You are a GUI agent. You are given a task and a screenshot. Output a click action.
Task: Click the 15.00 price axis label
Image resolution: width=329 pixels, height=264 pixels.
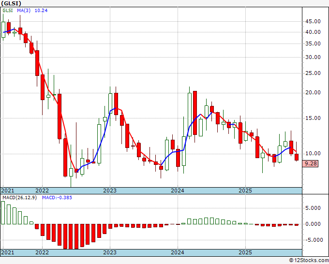coord(313,118)
